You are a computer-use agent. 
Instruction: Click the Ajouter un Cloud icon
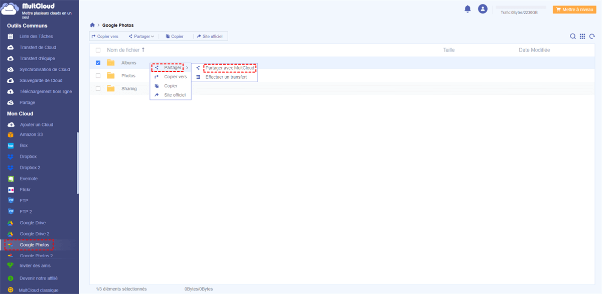(x=11, y=124)
